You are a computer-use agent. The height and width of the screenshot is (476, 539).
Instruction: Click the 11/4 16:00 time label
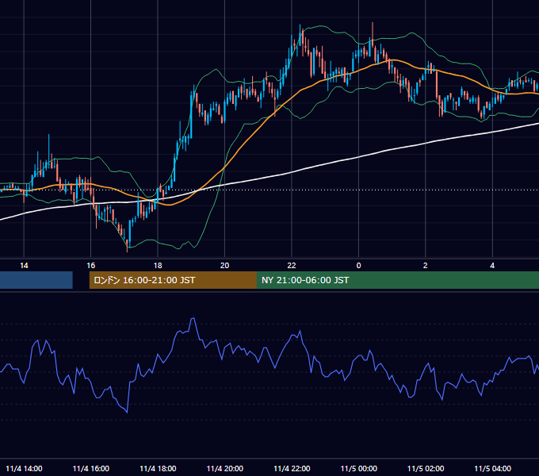click(90, 468)
